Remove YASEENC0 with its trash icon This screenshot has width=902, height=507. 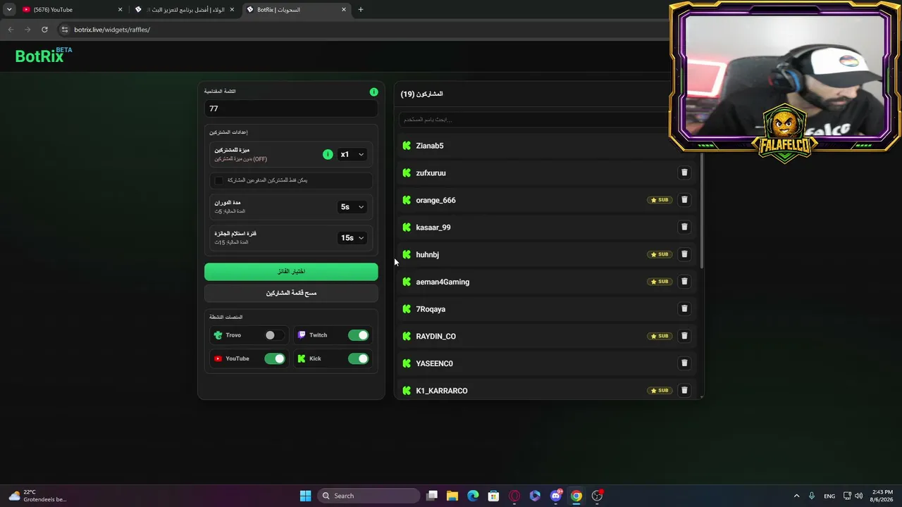point(684,363)
